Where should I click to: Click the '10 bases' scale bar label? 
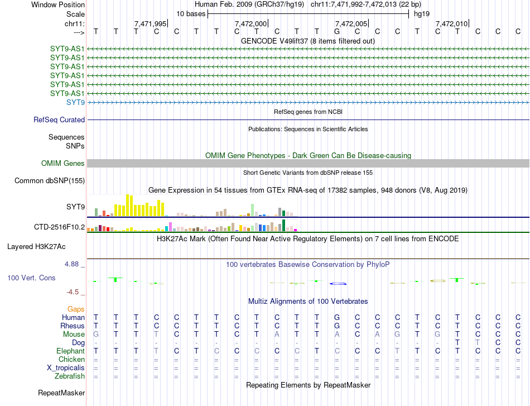(x=191, y=14)
